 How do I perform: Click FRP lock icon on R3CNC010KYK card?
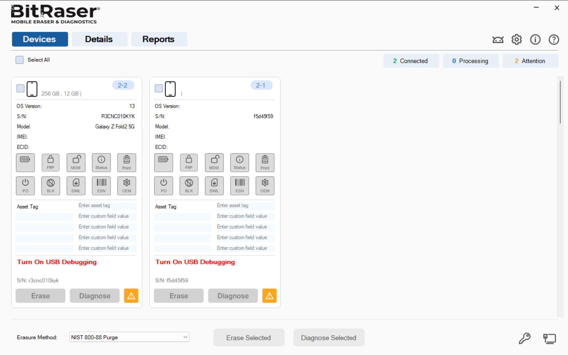pos(50,163)
